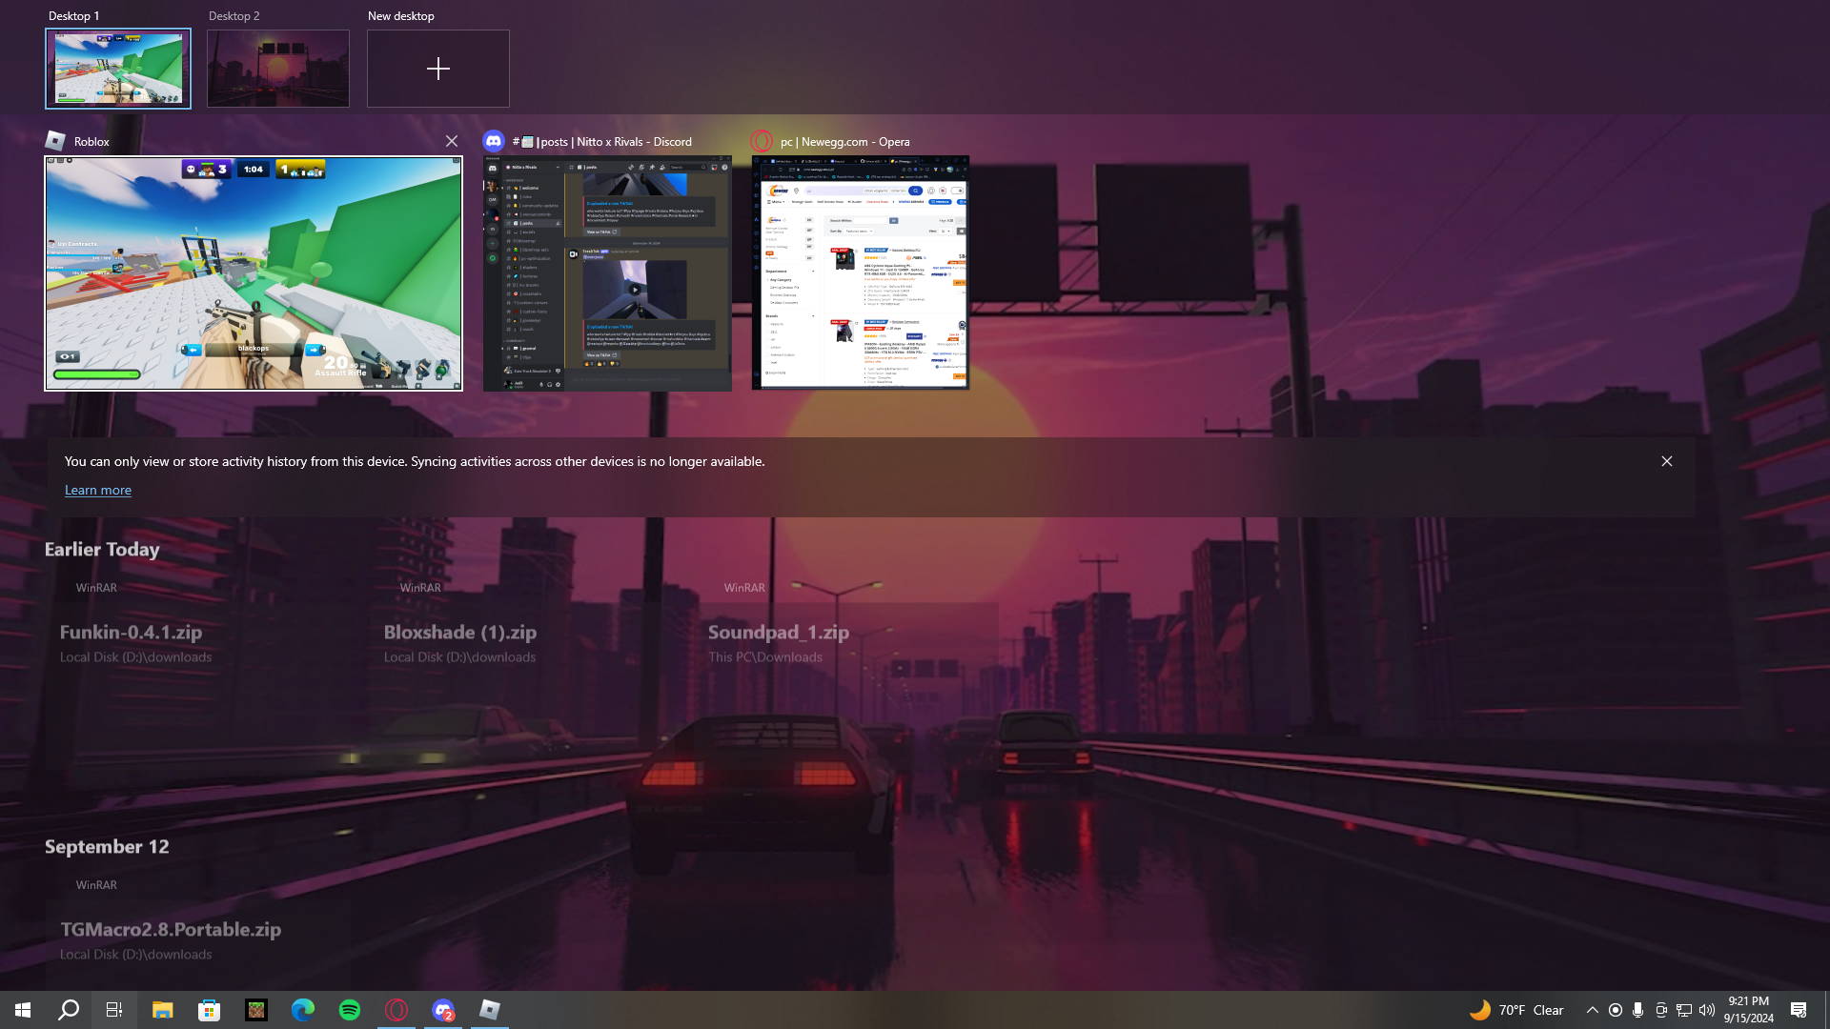This screenshot has width=1830, height=1029.
Task: Open the Learn more link
Action: coord(98,490)
